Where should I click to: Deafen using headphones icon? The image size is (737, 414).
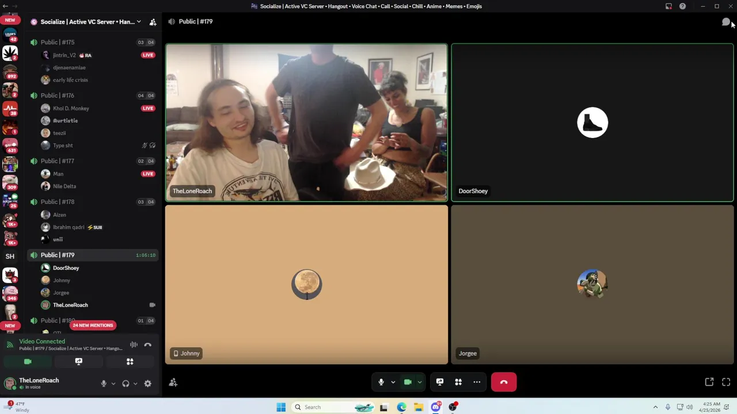pos(126,384)
